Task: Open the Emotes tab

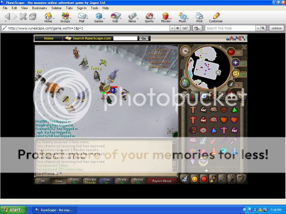Action: point(232,179)
